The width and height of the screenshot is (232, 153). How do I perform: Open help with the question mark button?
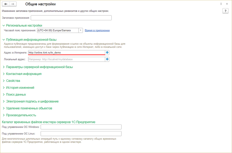click(225, 11)
